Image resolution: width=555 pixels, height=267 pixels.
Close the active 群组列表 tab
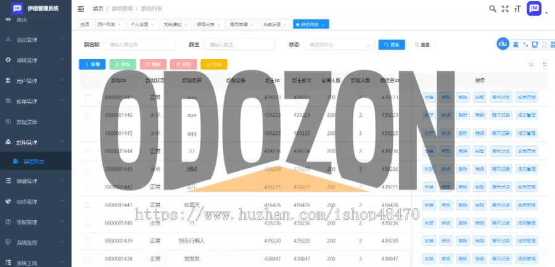tap(323, 25)
